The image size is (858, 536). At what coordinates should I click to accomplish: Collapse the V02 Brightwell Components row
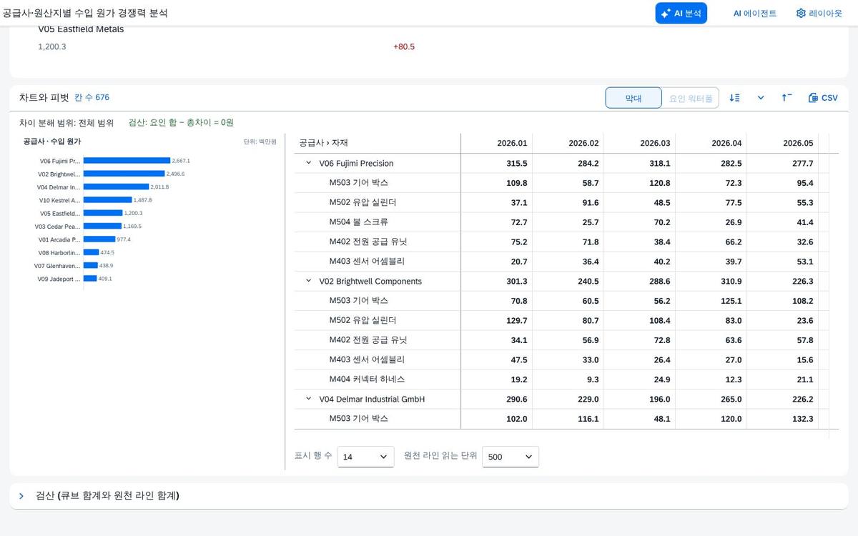point(309,281)
